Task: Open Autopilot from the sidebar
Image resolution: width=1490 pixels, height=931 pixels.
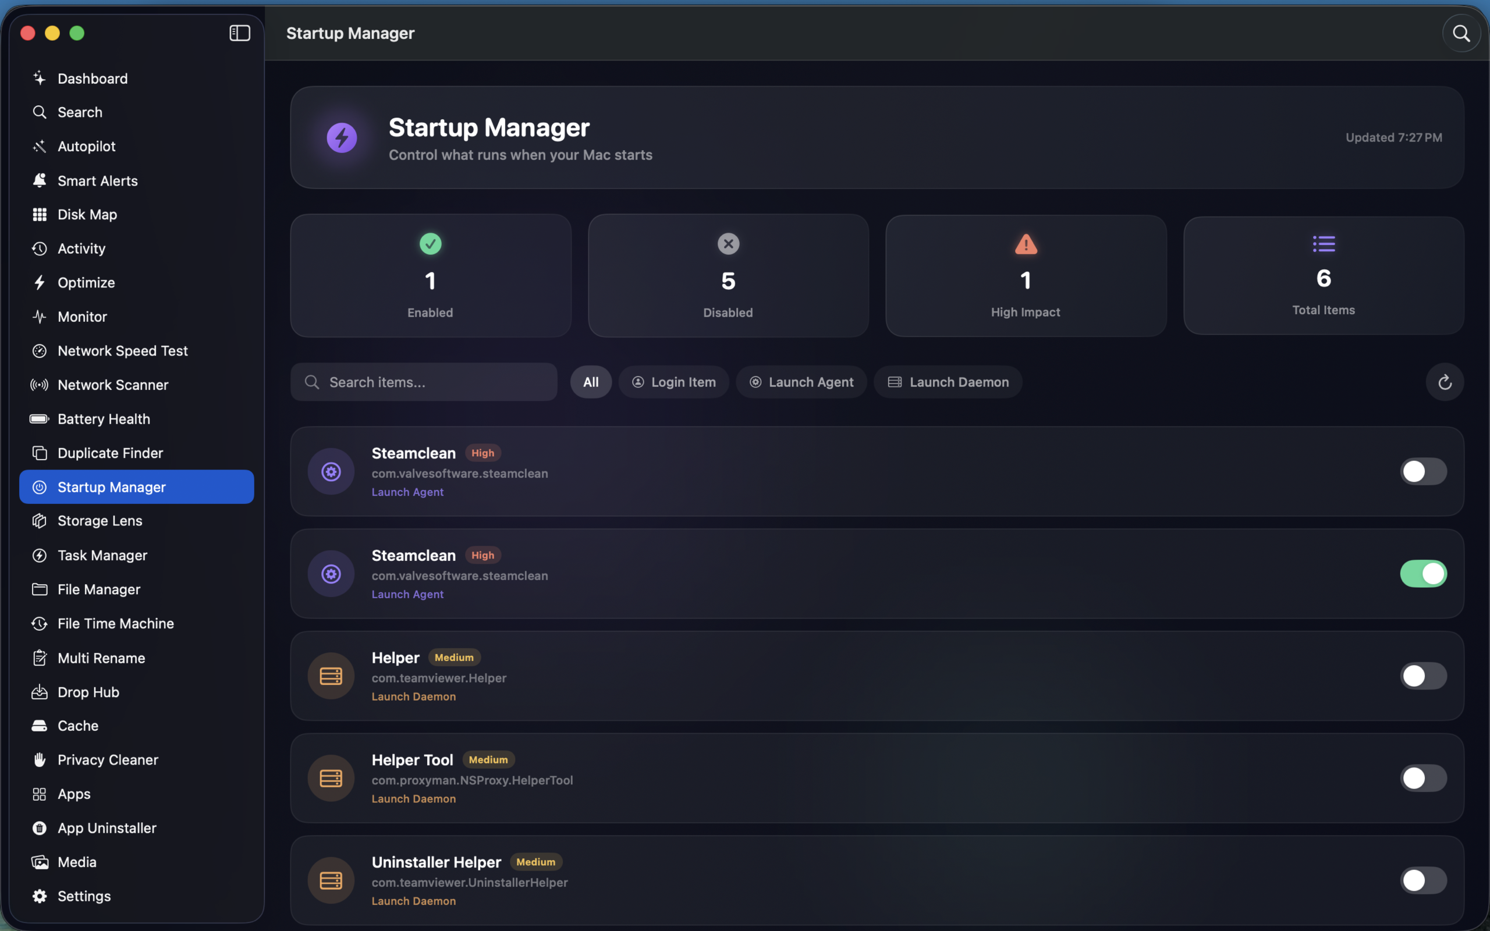Action: pos(136,146)
